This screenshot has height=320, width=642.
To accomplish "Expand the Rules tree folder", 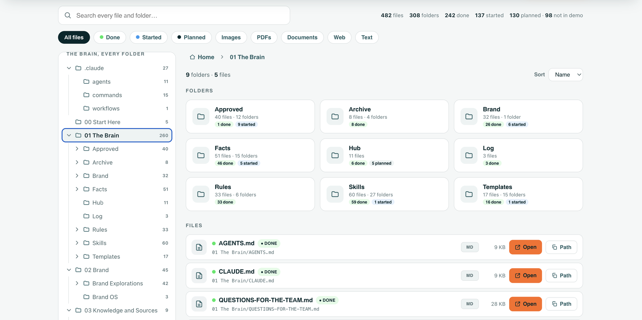I will pyautogui.click(x=77, y=229).
